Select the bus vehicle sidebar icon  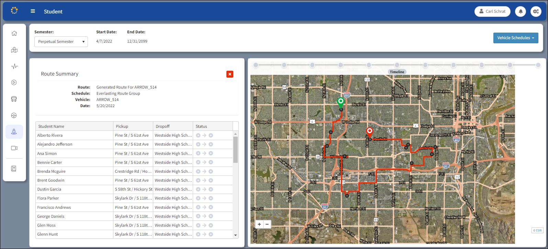[14, 99]
